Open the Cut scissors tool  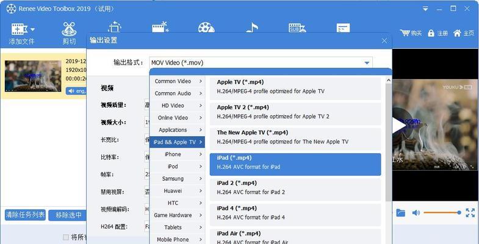[x=69, y=29]
